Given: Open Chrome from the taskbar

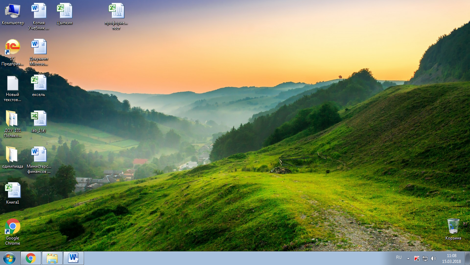Looking at the screenshot, I should pyautogui.click(x=31, y=258).
